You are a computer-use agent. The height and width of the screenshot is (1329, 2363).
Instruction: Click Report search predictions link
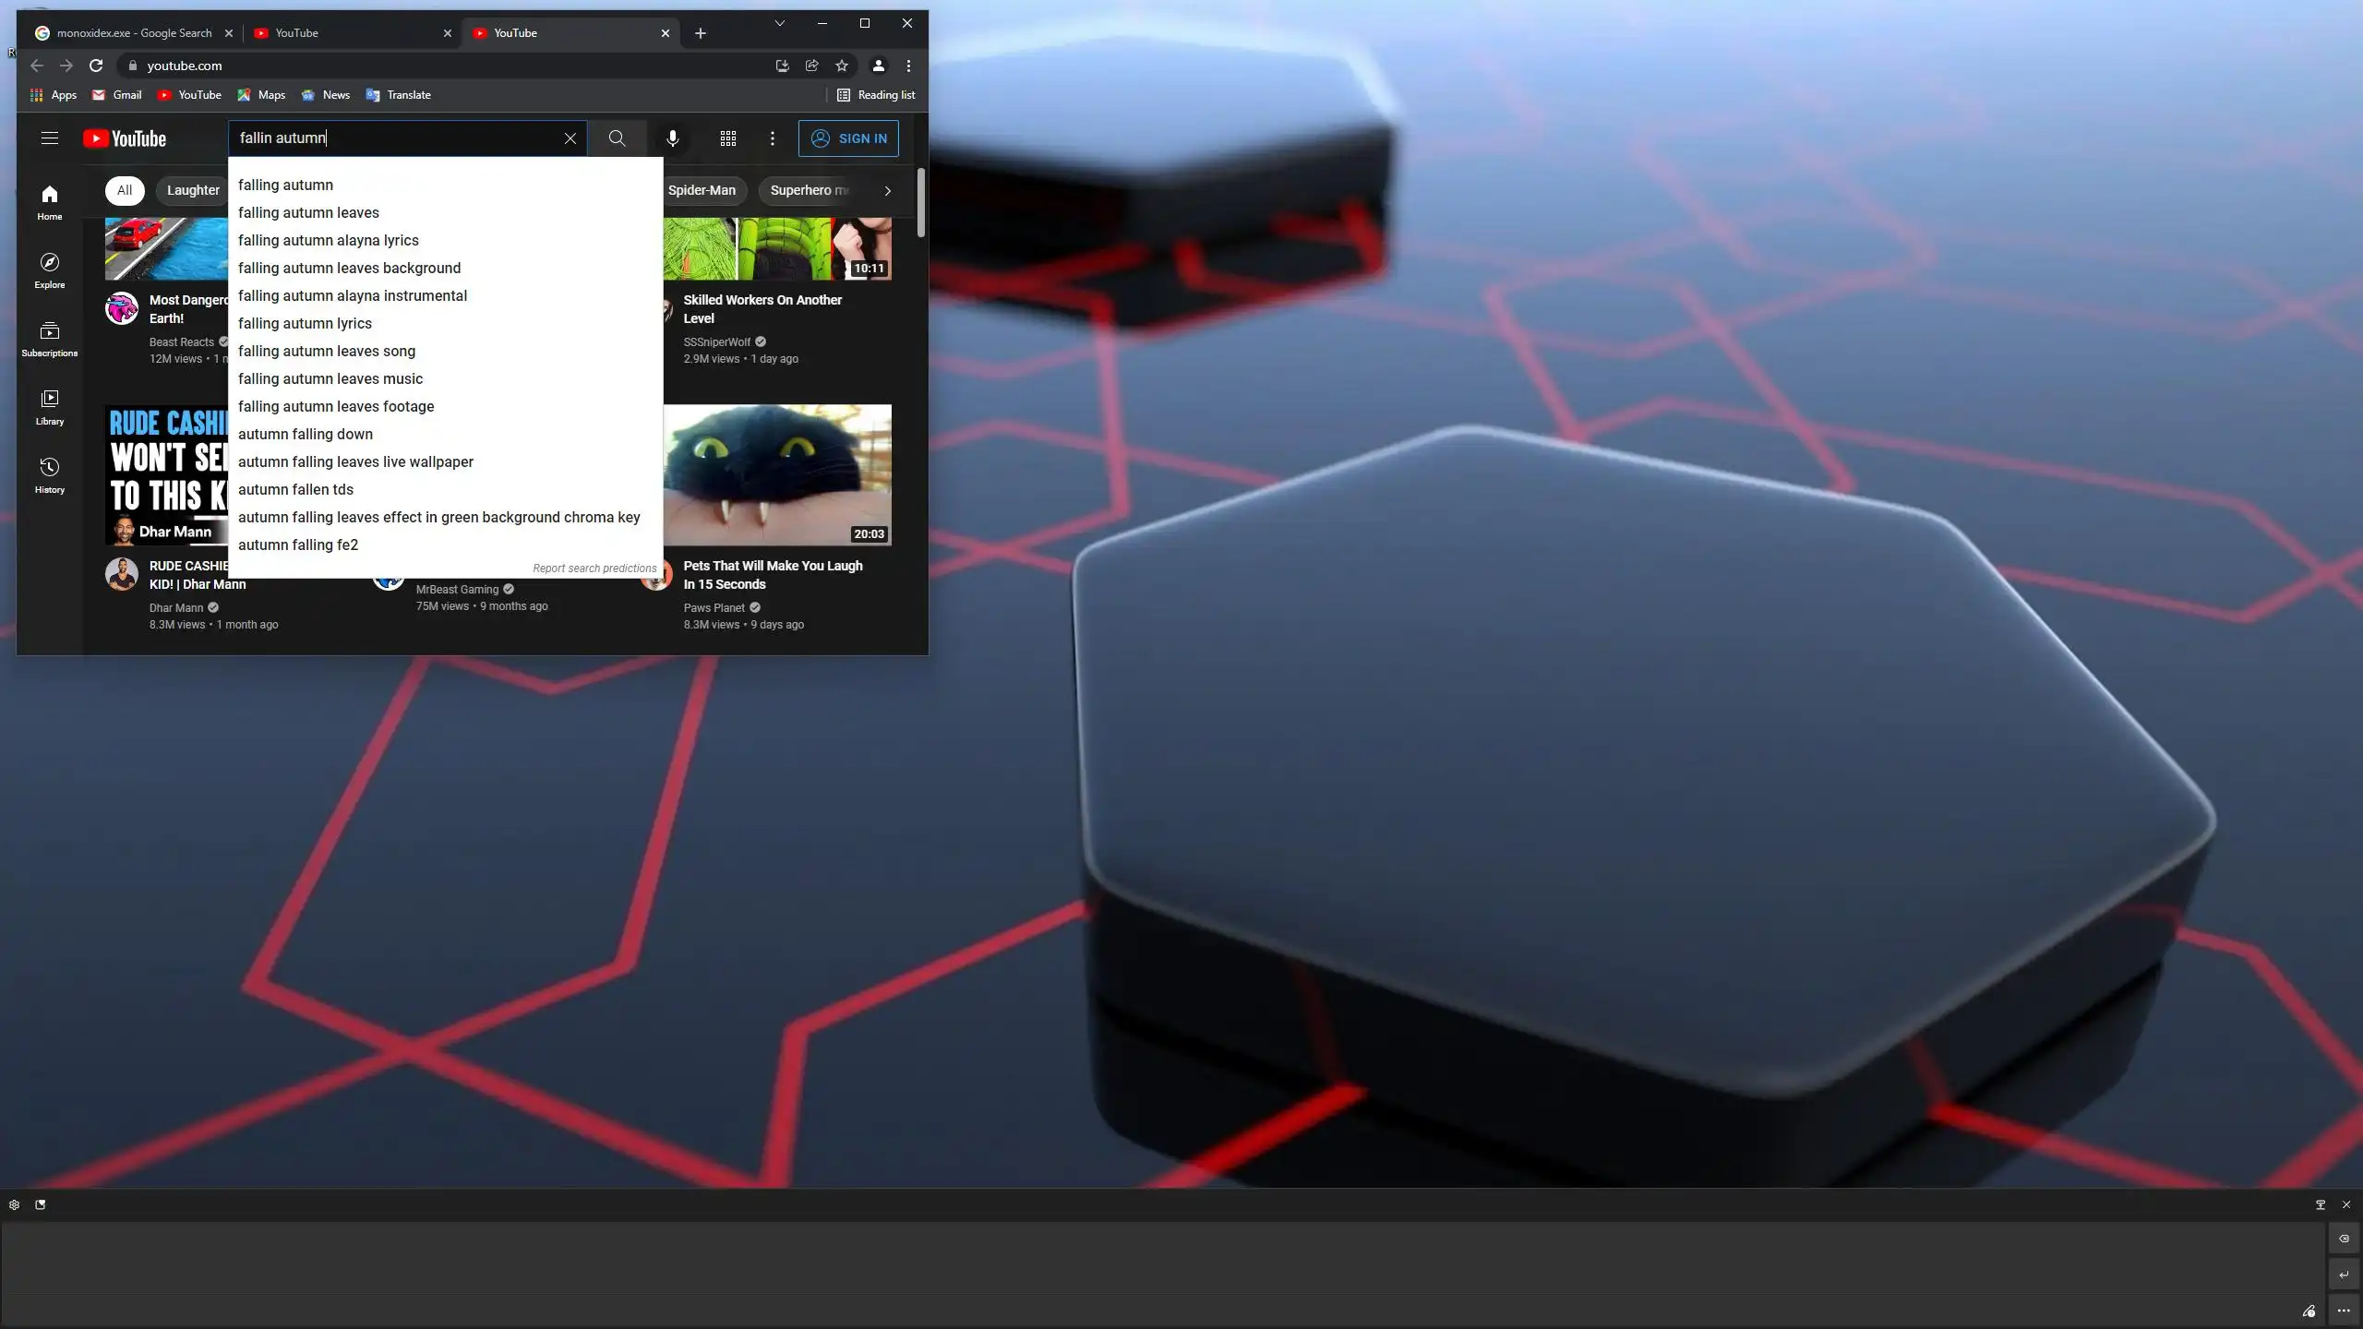coord(594,569)
